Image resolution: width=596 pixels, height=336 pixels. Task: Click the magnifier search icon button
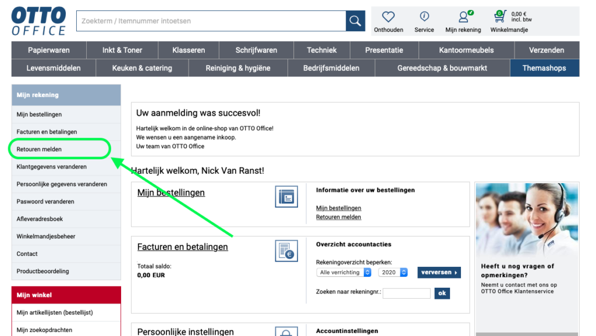click(x=356, y=21)
